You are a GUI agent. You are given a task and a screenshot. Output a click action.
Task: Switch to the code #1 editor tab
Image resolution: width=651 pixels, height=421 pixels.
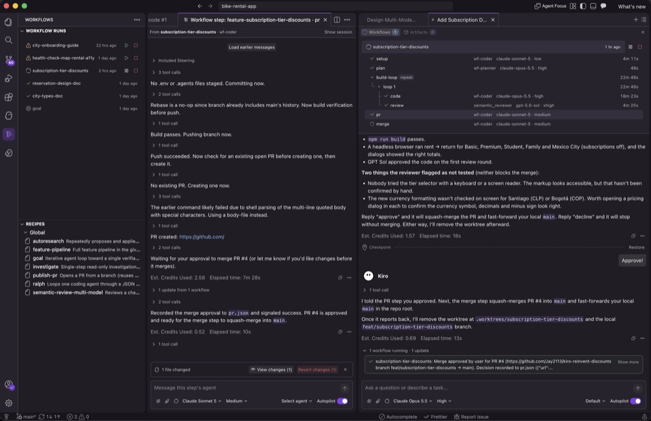pos(157,20)
